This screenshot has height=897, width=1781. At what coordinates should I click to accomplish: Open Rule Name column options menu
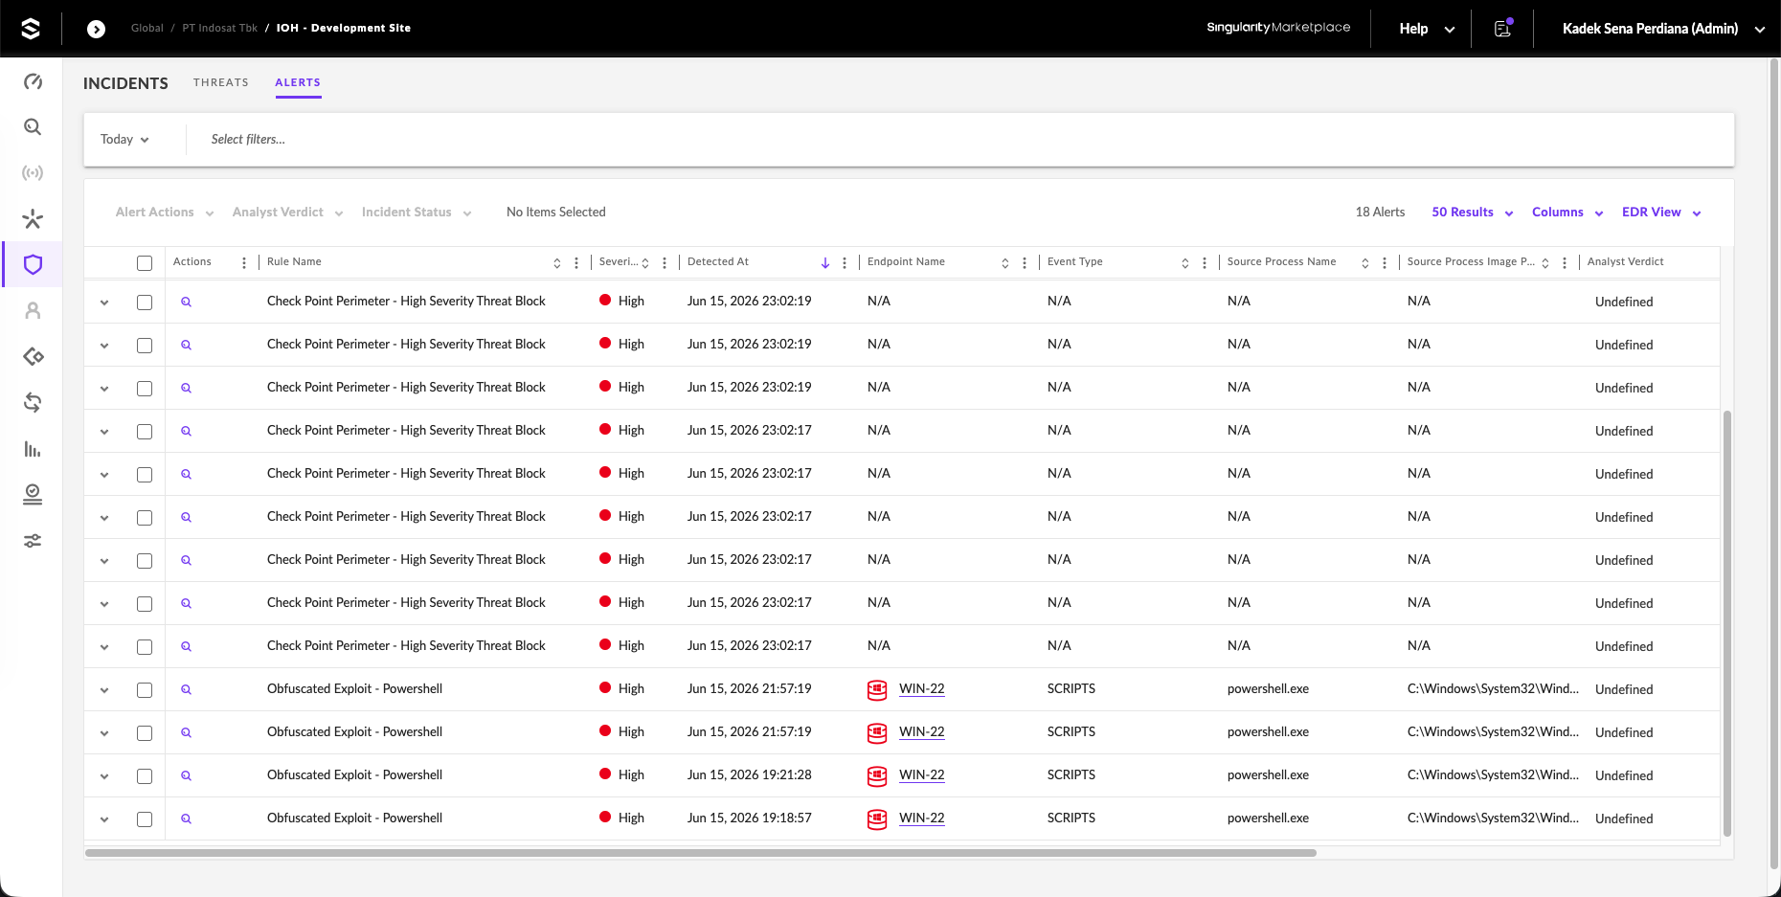576,262
